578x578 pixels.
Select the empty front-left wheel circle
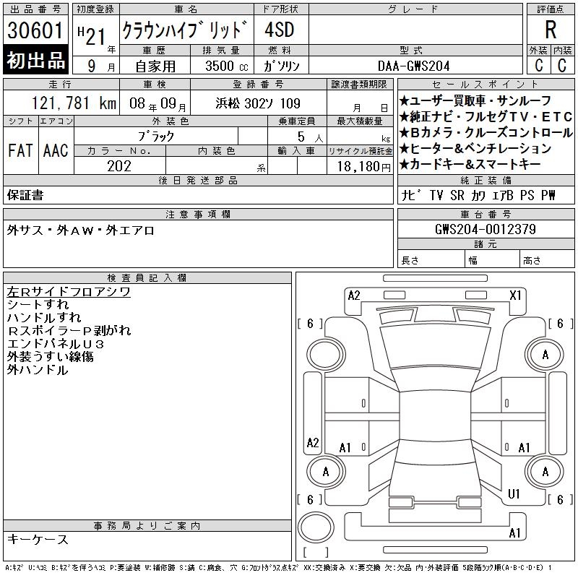click(x=325, y=354)
